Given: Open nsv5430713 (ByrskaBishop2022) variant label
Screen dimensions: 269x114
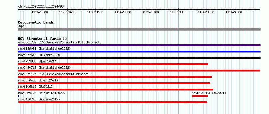Looking at the screenshot, I should [44, 68].
